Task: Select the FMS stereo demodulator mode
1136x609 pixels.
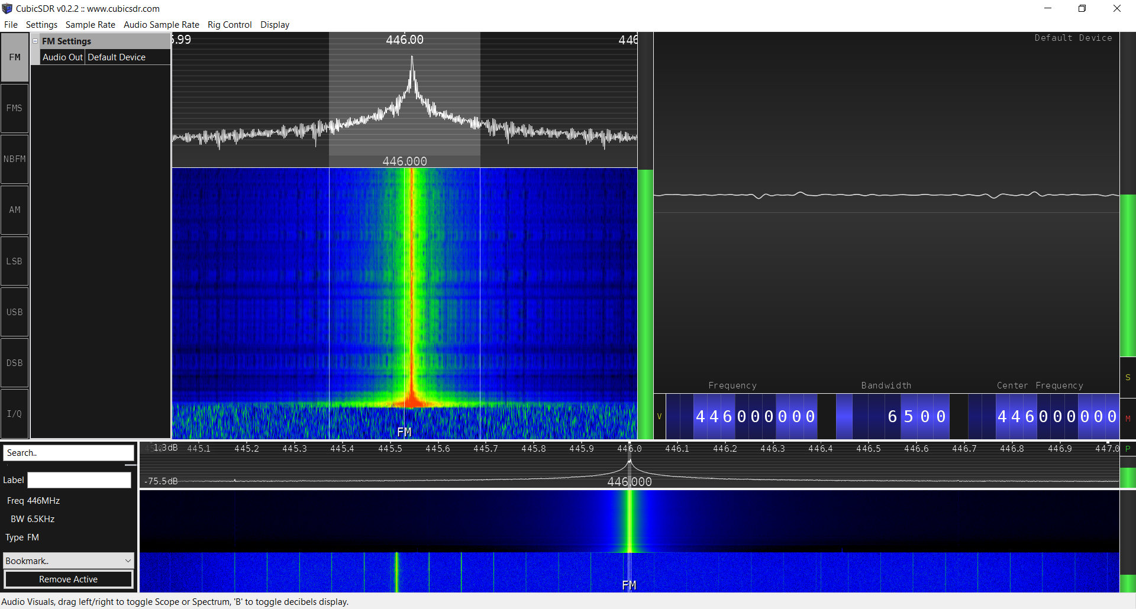Action: [14, 108]
